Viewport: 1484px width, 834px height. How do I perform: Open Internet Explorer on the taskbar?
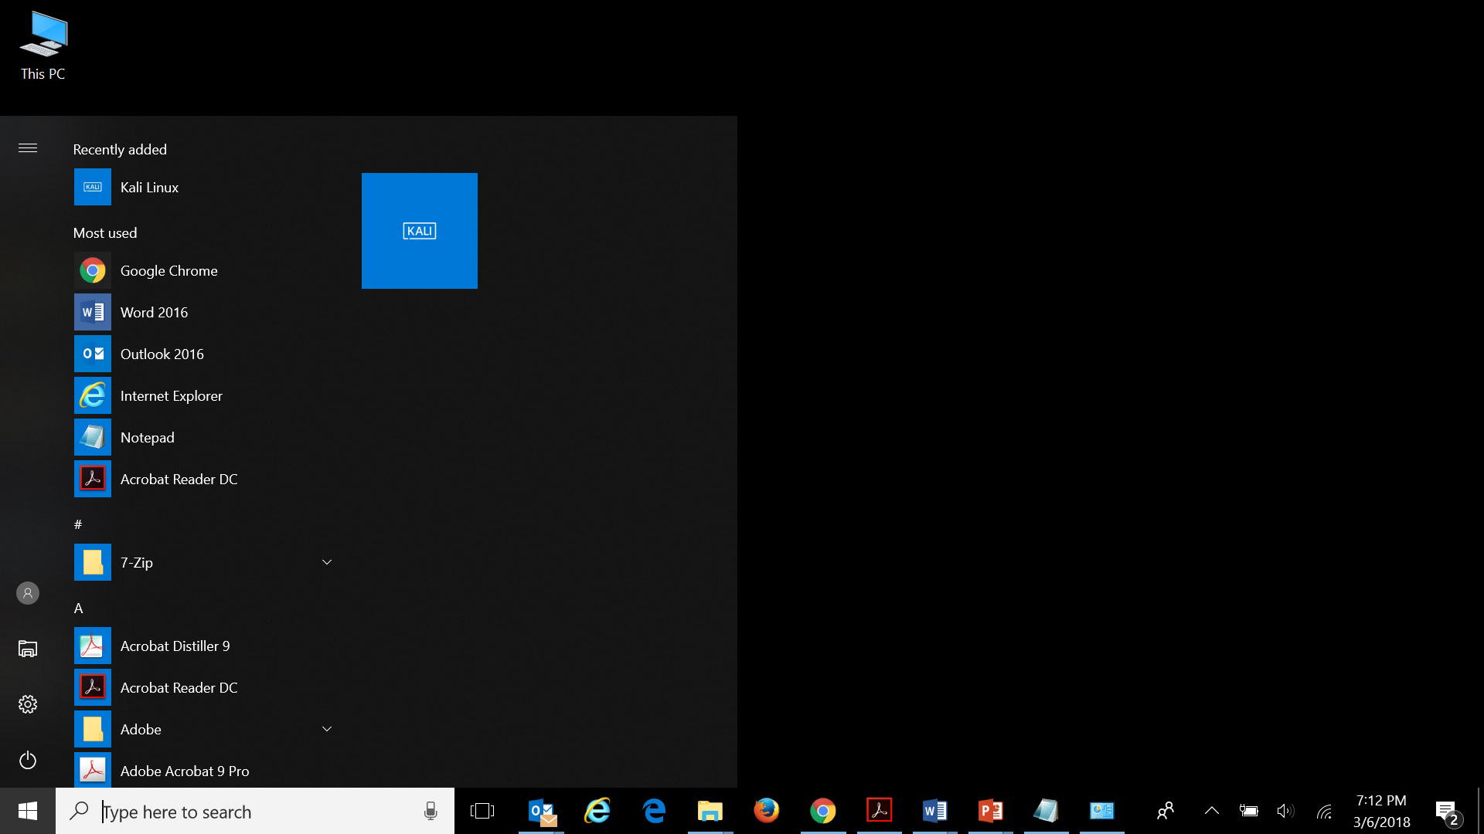(597, 811)
